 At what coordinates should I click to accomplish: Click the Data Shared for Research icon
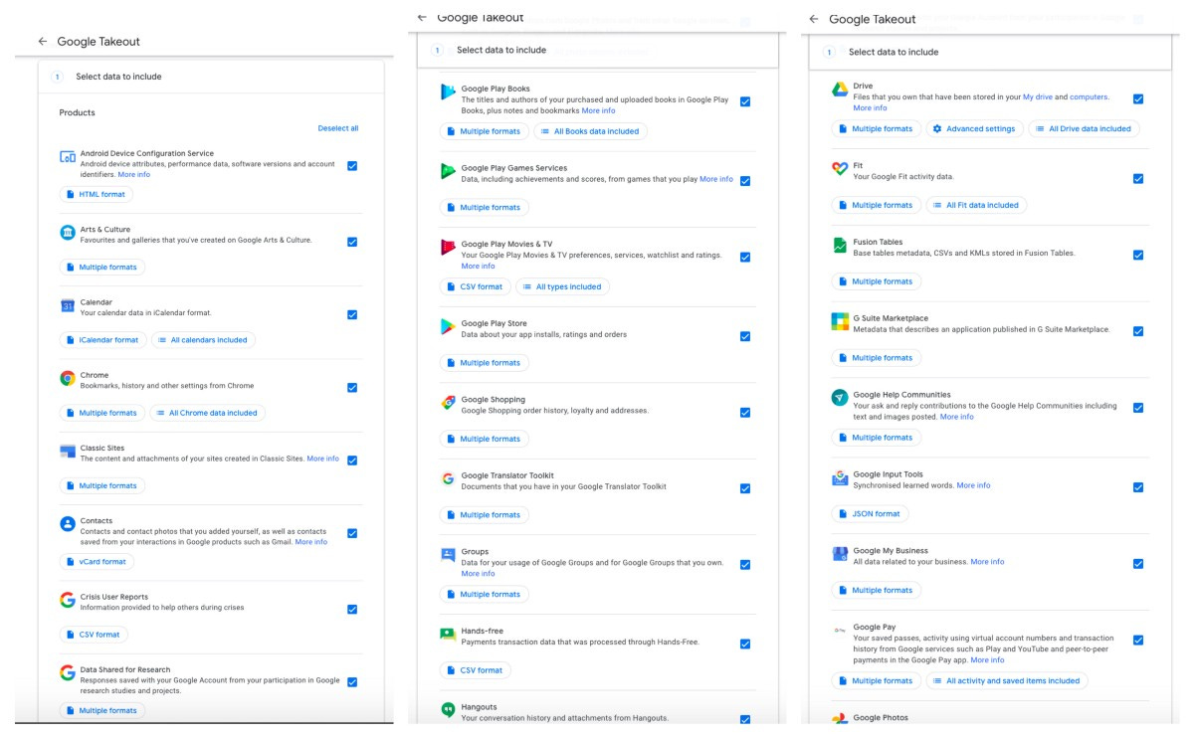68,673
